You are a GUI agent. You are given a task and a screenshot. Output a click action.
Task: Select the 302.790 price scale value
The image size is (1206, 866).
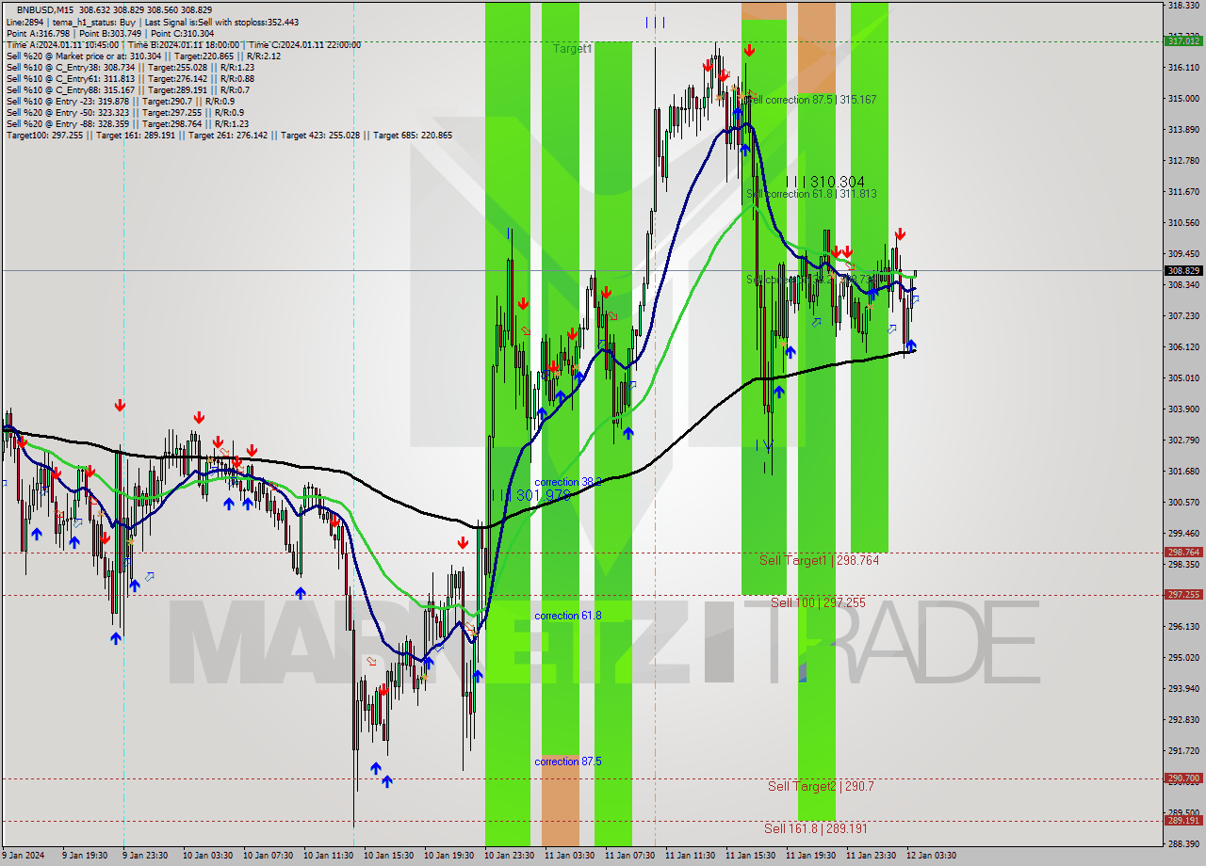tap(1182, 441)
